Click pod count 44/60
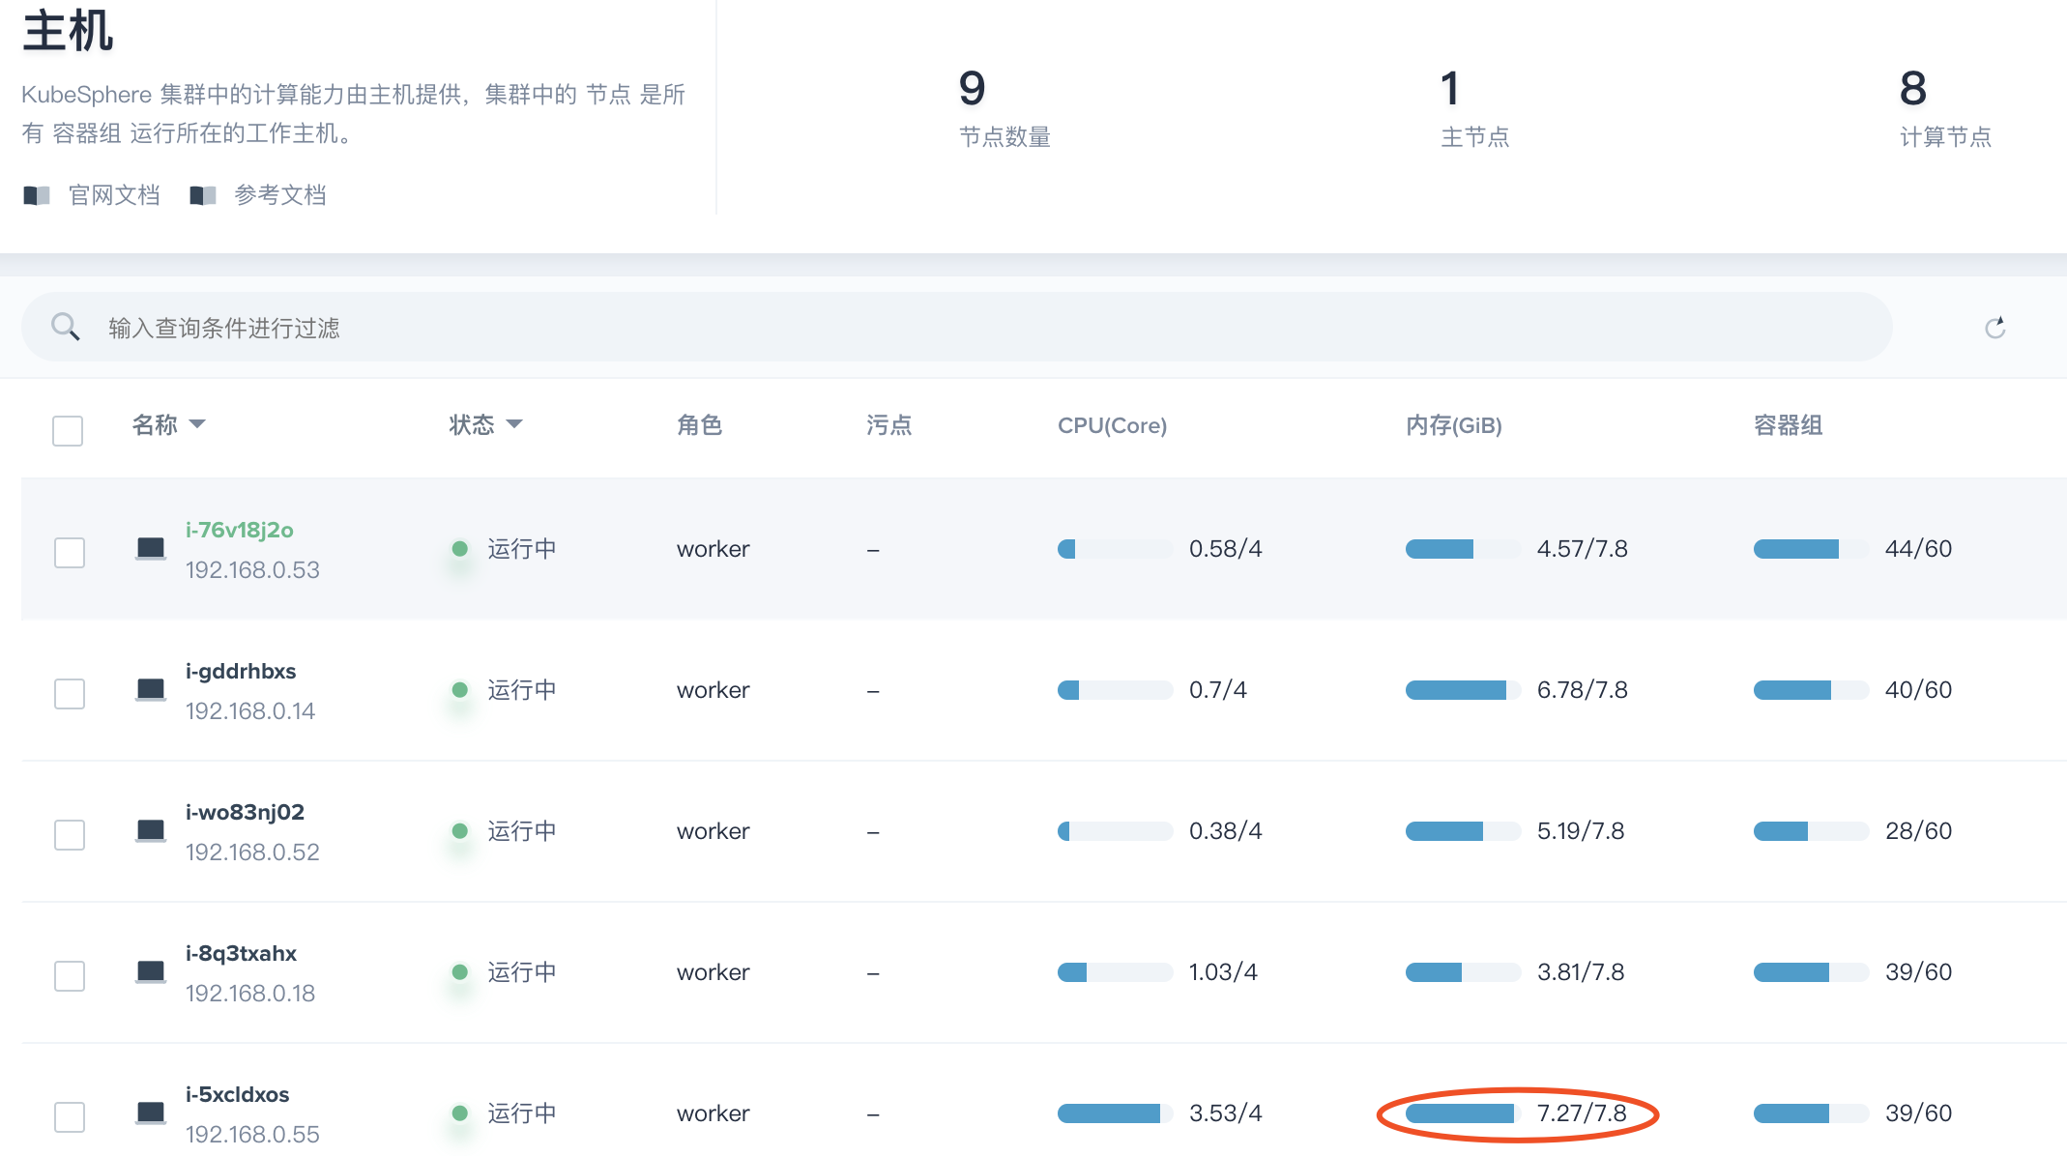The height and width of the screenshot is (1156, 2067). coord(1919,549)
